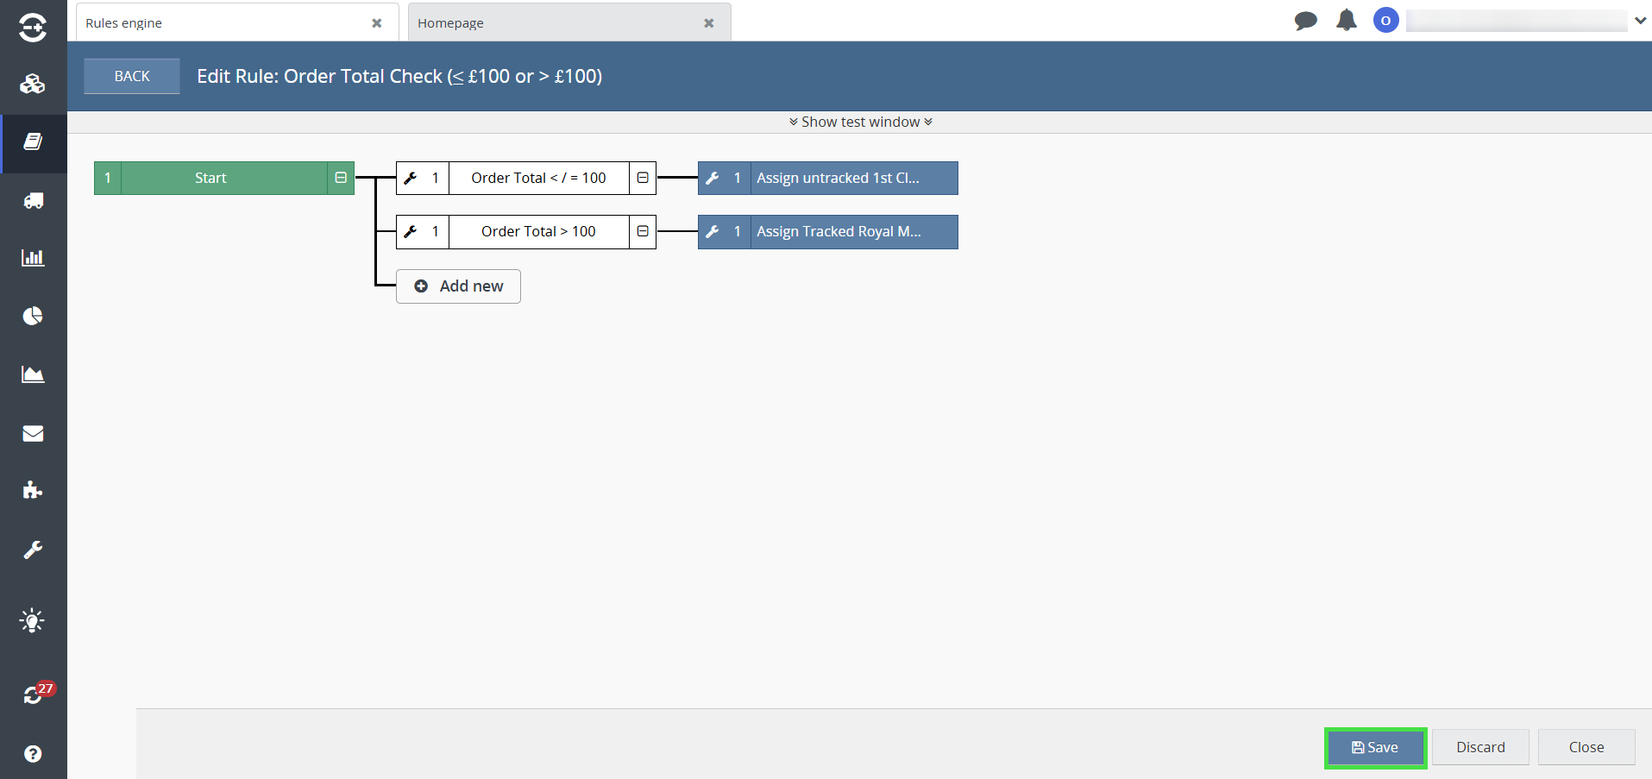1652x779 pixels.
Task: Open the chat messages icon
Action: coord(1306,21)
